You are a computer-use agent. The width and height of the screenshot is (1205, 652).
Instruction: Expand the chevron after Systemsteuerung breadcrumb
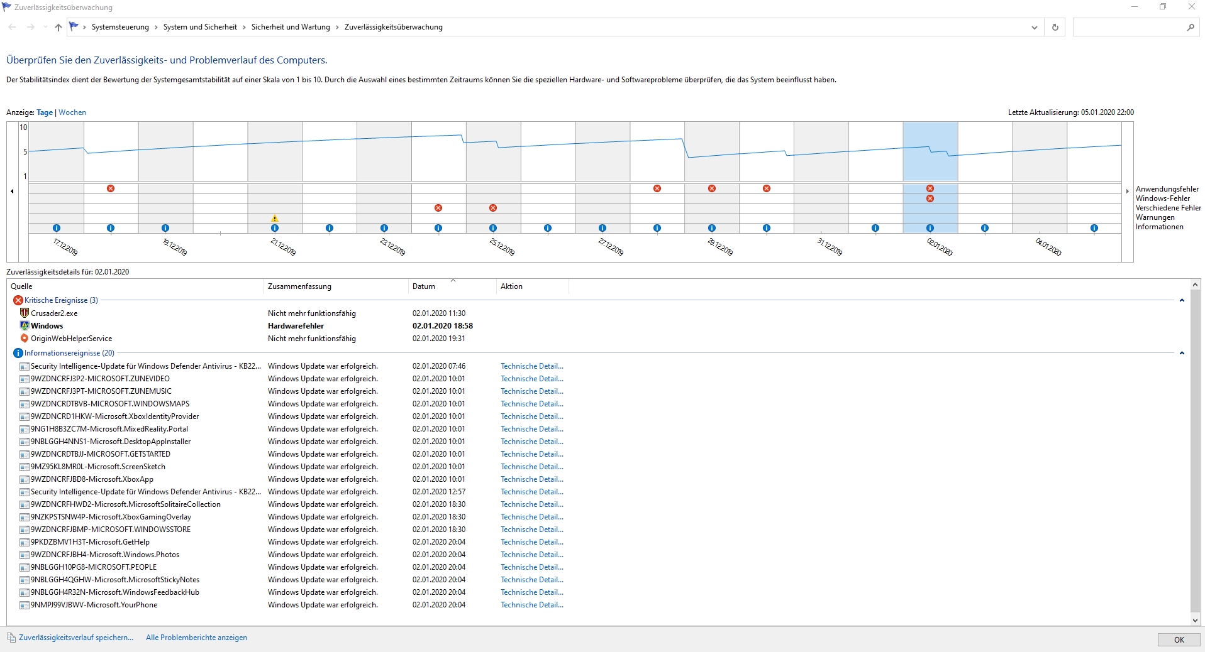157,27
